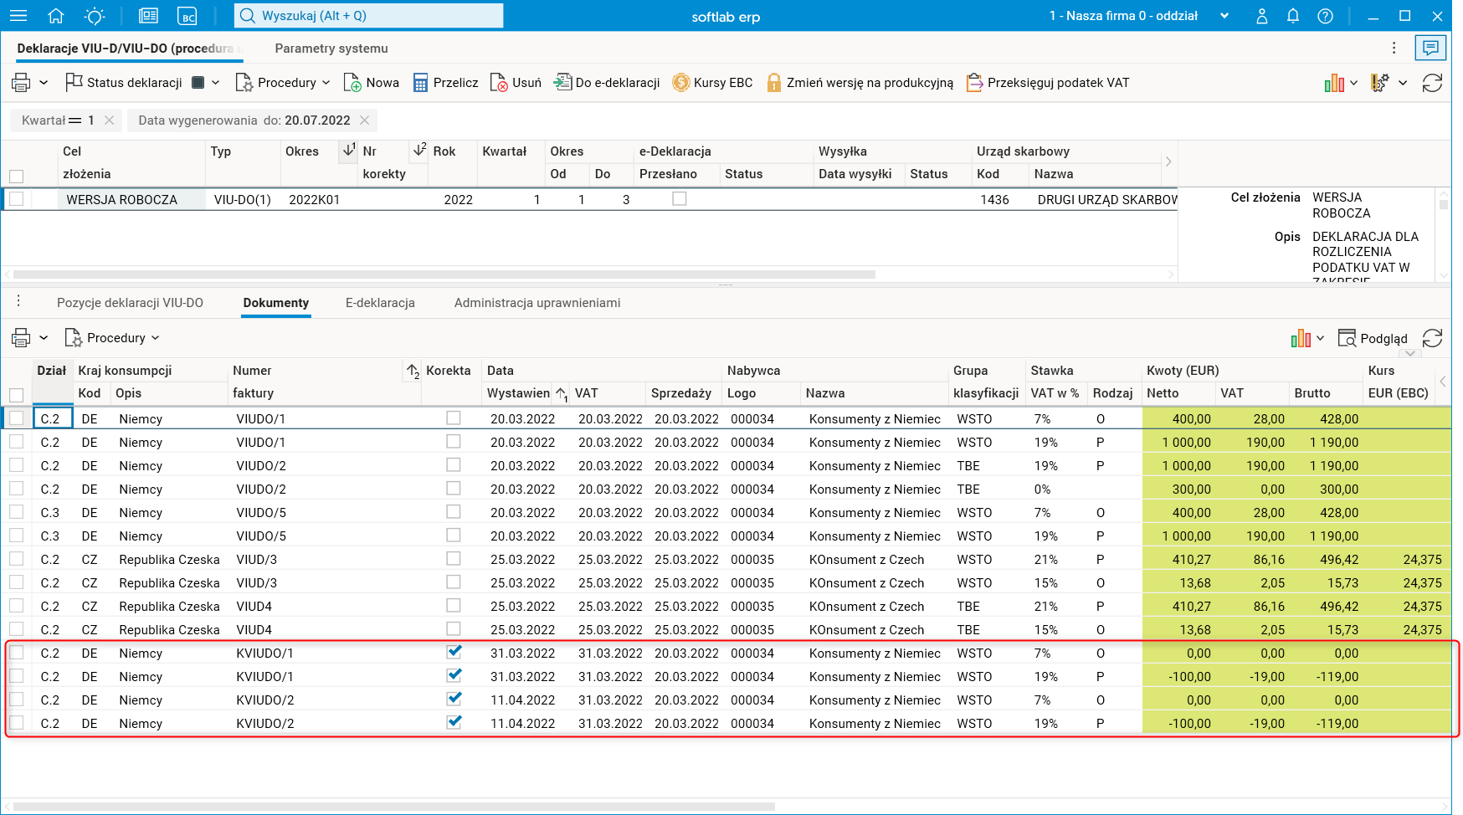Screen dimensions: 1463x815
Task: Open the upper Procedury dropdown menu
Action: 282,83
